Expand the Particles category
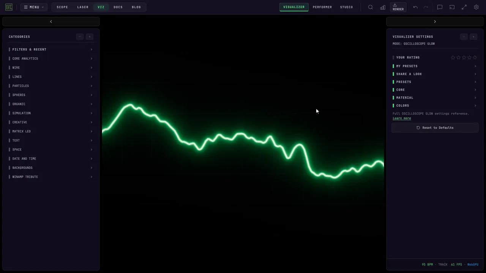 pos(51,86)
